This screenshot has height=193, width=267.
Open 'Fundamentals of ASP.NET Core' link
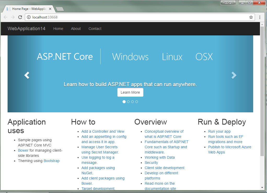tap(166, 147)
